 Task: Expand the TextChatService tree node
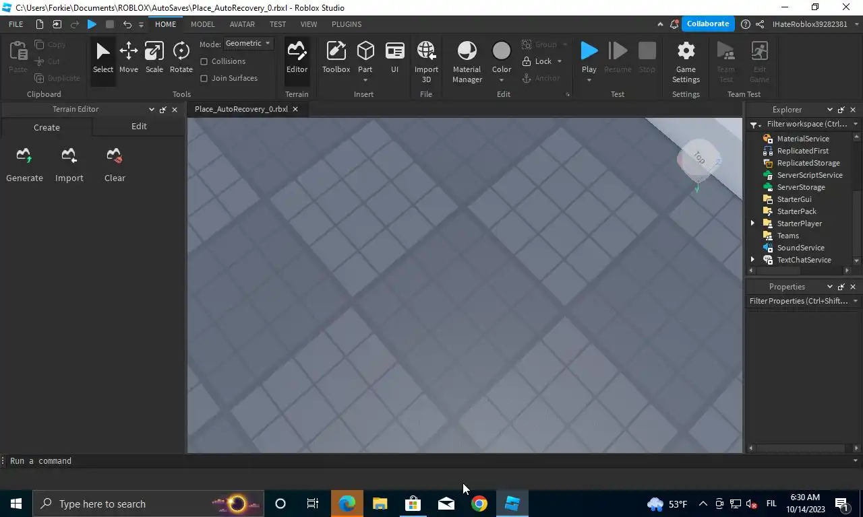752,260
